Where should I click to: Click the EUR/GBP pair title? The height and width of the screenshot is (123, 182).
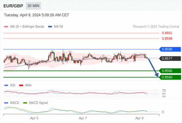13,6
